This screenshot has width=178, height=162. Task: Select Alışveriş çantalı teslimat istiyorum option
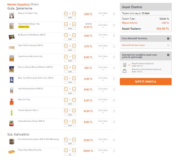[x=129, y=70]
